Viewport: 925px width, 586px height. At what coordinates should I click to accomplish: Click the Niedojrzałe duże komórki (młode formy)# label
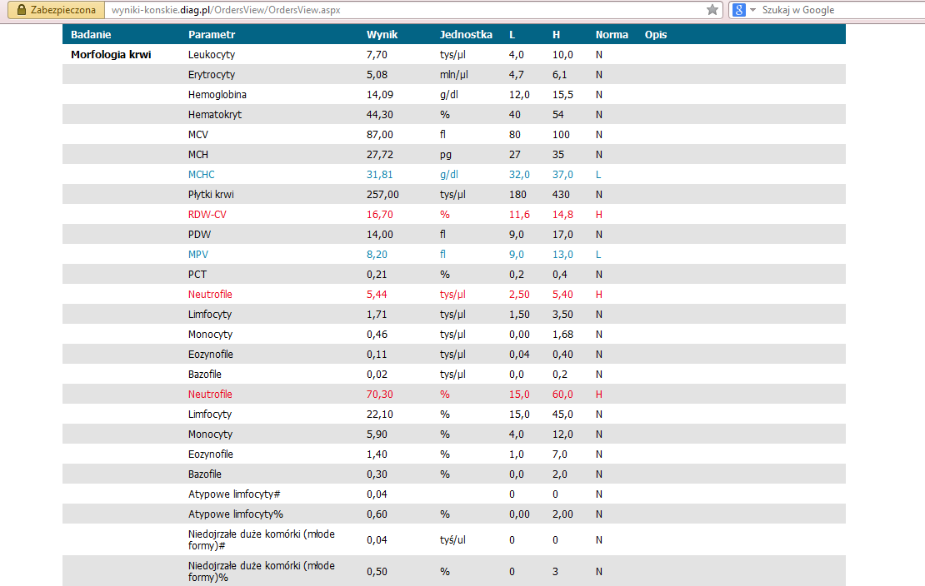[x=262, y=540]
